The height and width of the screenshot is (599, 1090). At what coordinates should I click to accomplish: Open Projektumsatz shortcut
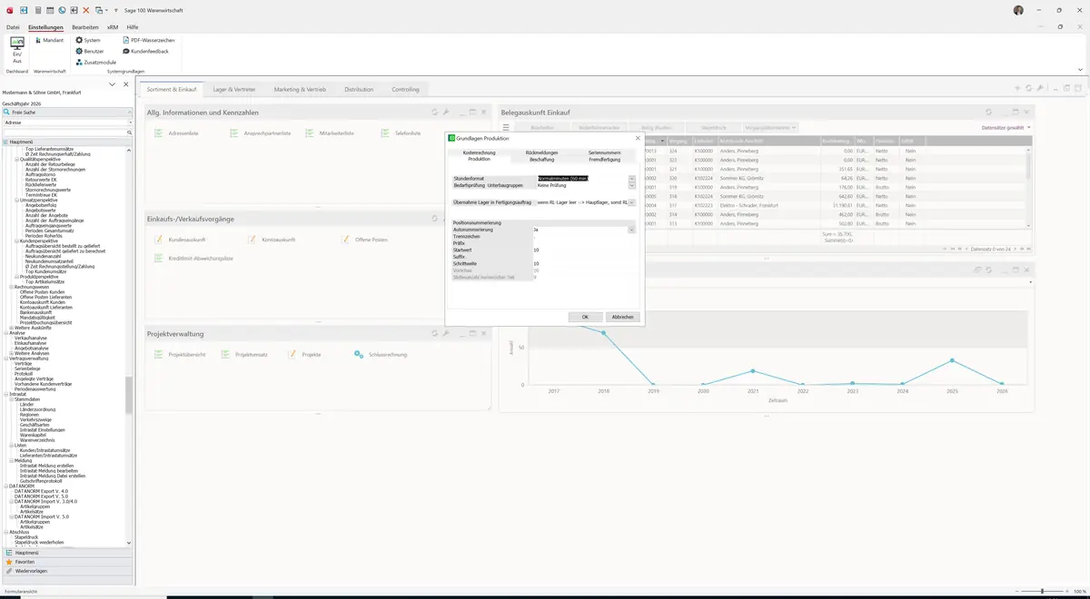245,355
